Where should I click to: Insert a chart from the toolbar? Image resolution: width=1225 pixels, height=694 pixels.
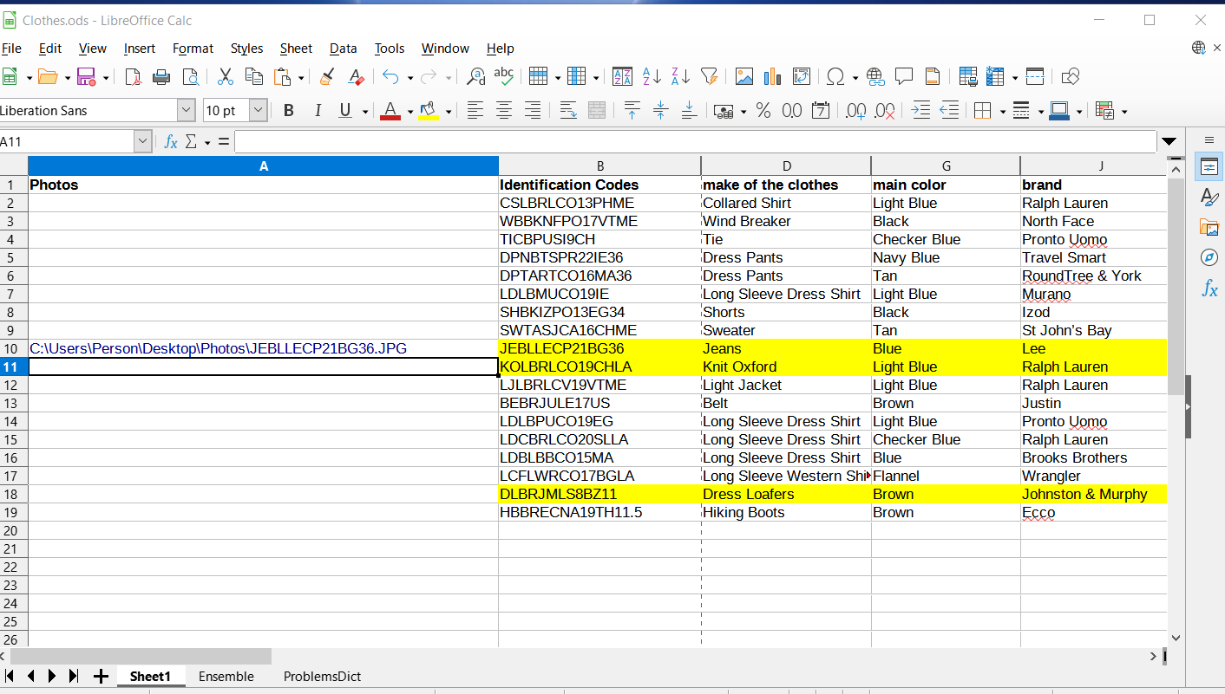[773, 76]
